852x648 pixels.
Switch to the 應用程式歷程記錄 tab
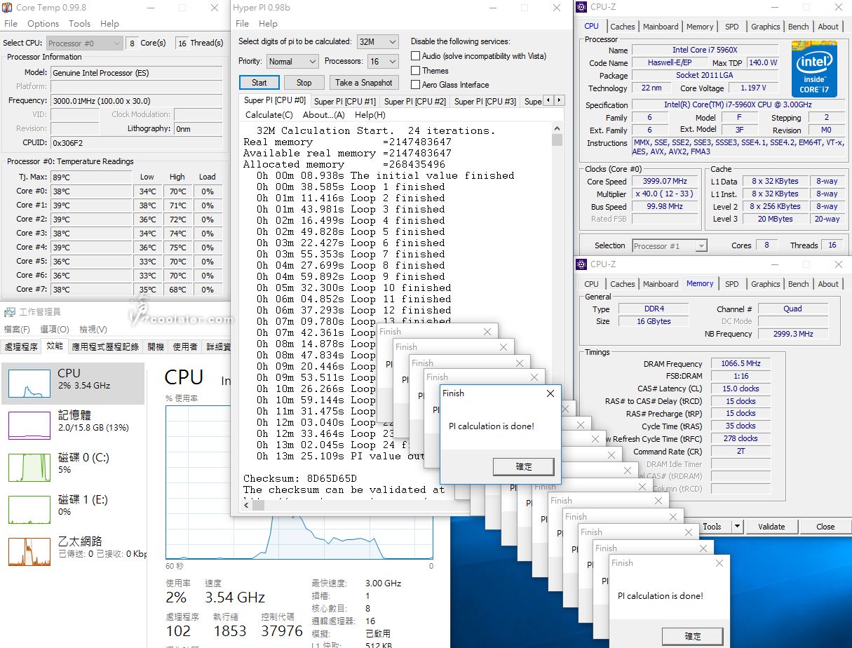(105, 346)
